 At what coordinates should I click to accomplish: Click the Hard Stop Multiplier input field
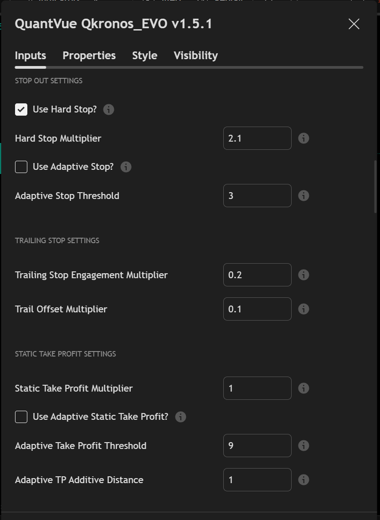tap(257, 138)
